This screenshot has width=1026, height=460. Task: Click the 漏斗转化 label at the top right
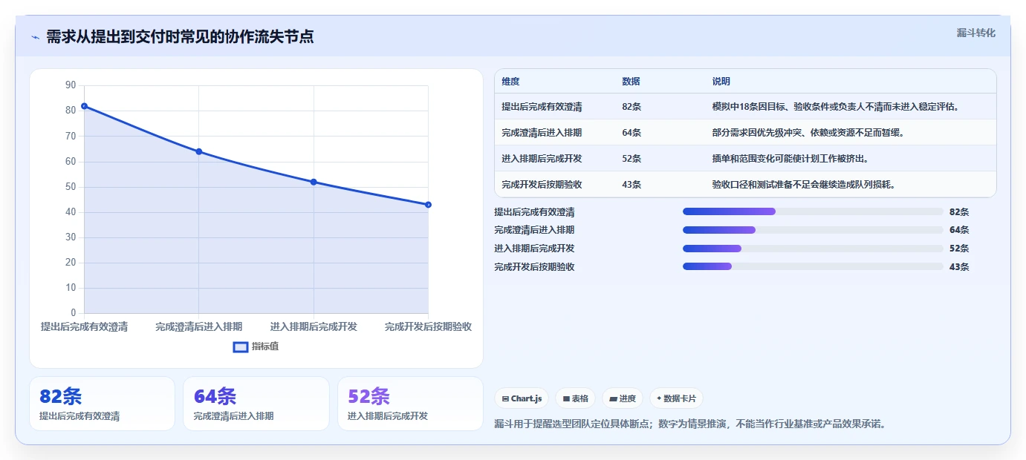(975, 33)
